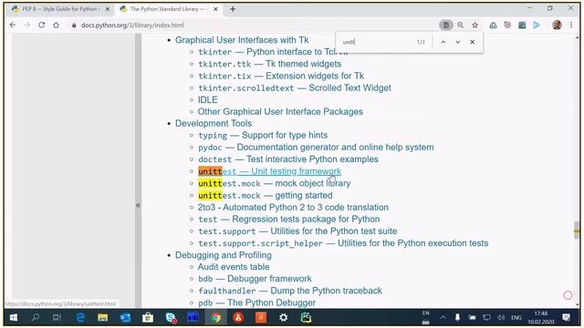The width and height of the screenshot is (584, 328).
Task: Open File Explorer from taskbar
Action: pos(102,318)
